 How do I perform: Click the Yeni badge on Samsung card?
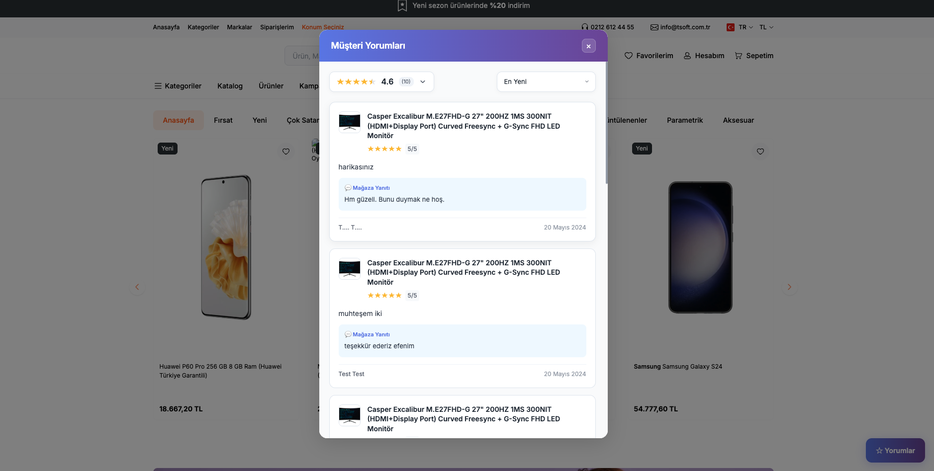pyautogui.click(x=642, y=149)
